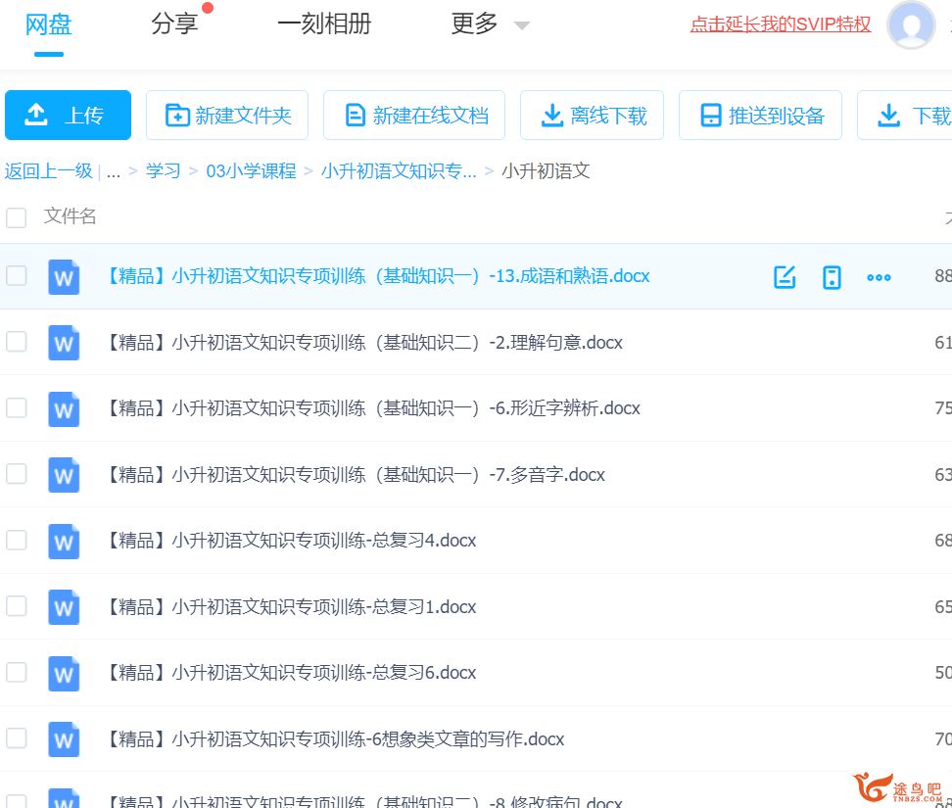Click the 新建文件夹 button
This screenshot has width=952, height=808.
[227, 116]
